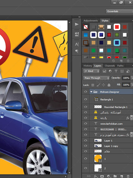Click Lock position icon

(103, 85)
